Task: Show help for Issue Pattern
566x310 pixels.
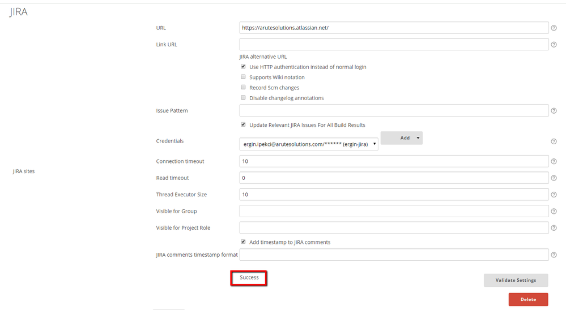Action: (x=554, y=111)
